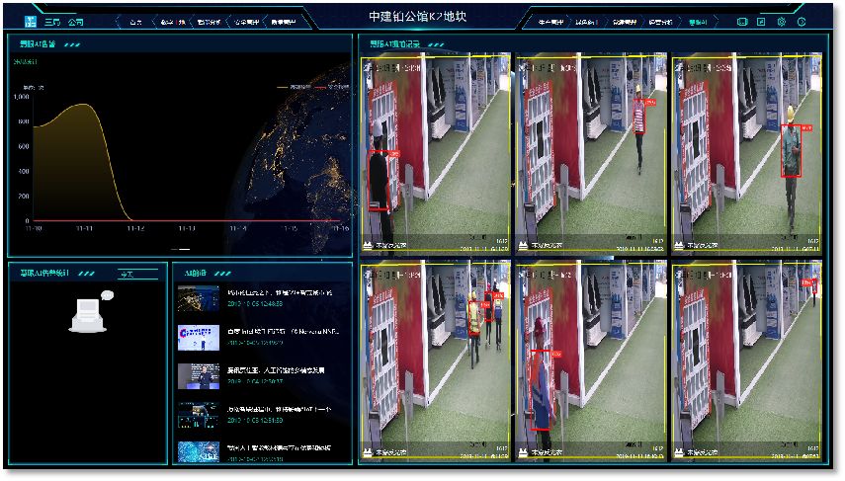Toggle the red series in the chart legend
This screenshot has height=481, width=845.
333,87
